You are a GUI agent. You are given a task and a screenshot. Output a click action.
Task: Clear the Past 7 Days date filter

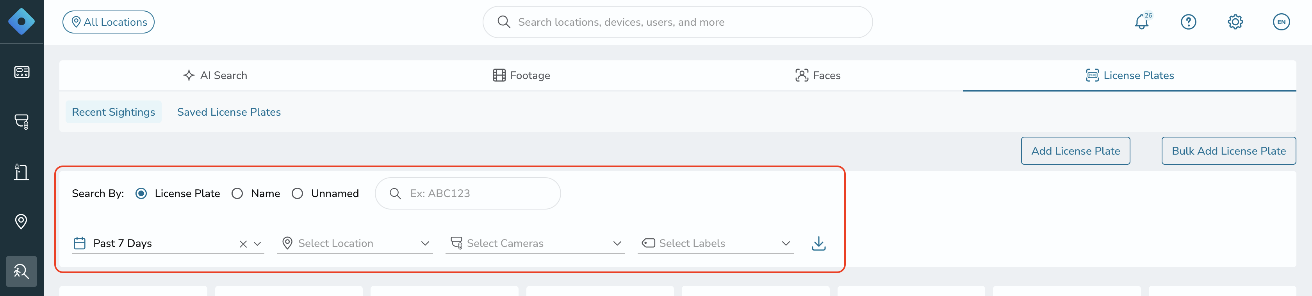(243, 244)
